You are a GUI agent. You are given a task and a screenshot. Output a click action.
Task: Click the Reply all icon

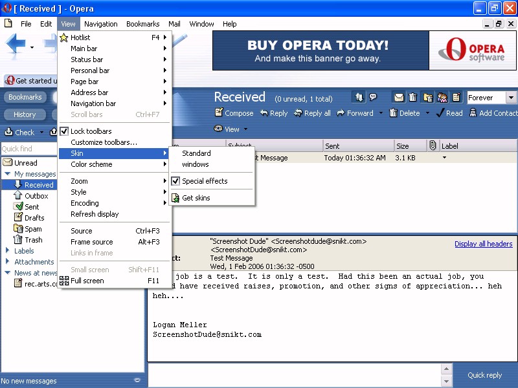[x=298, y=113]
